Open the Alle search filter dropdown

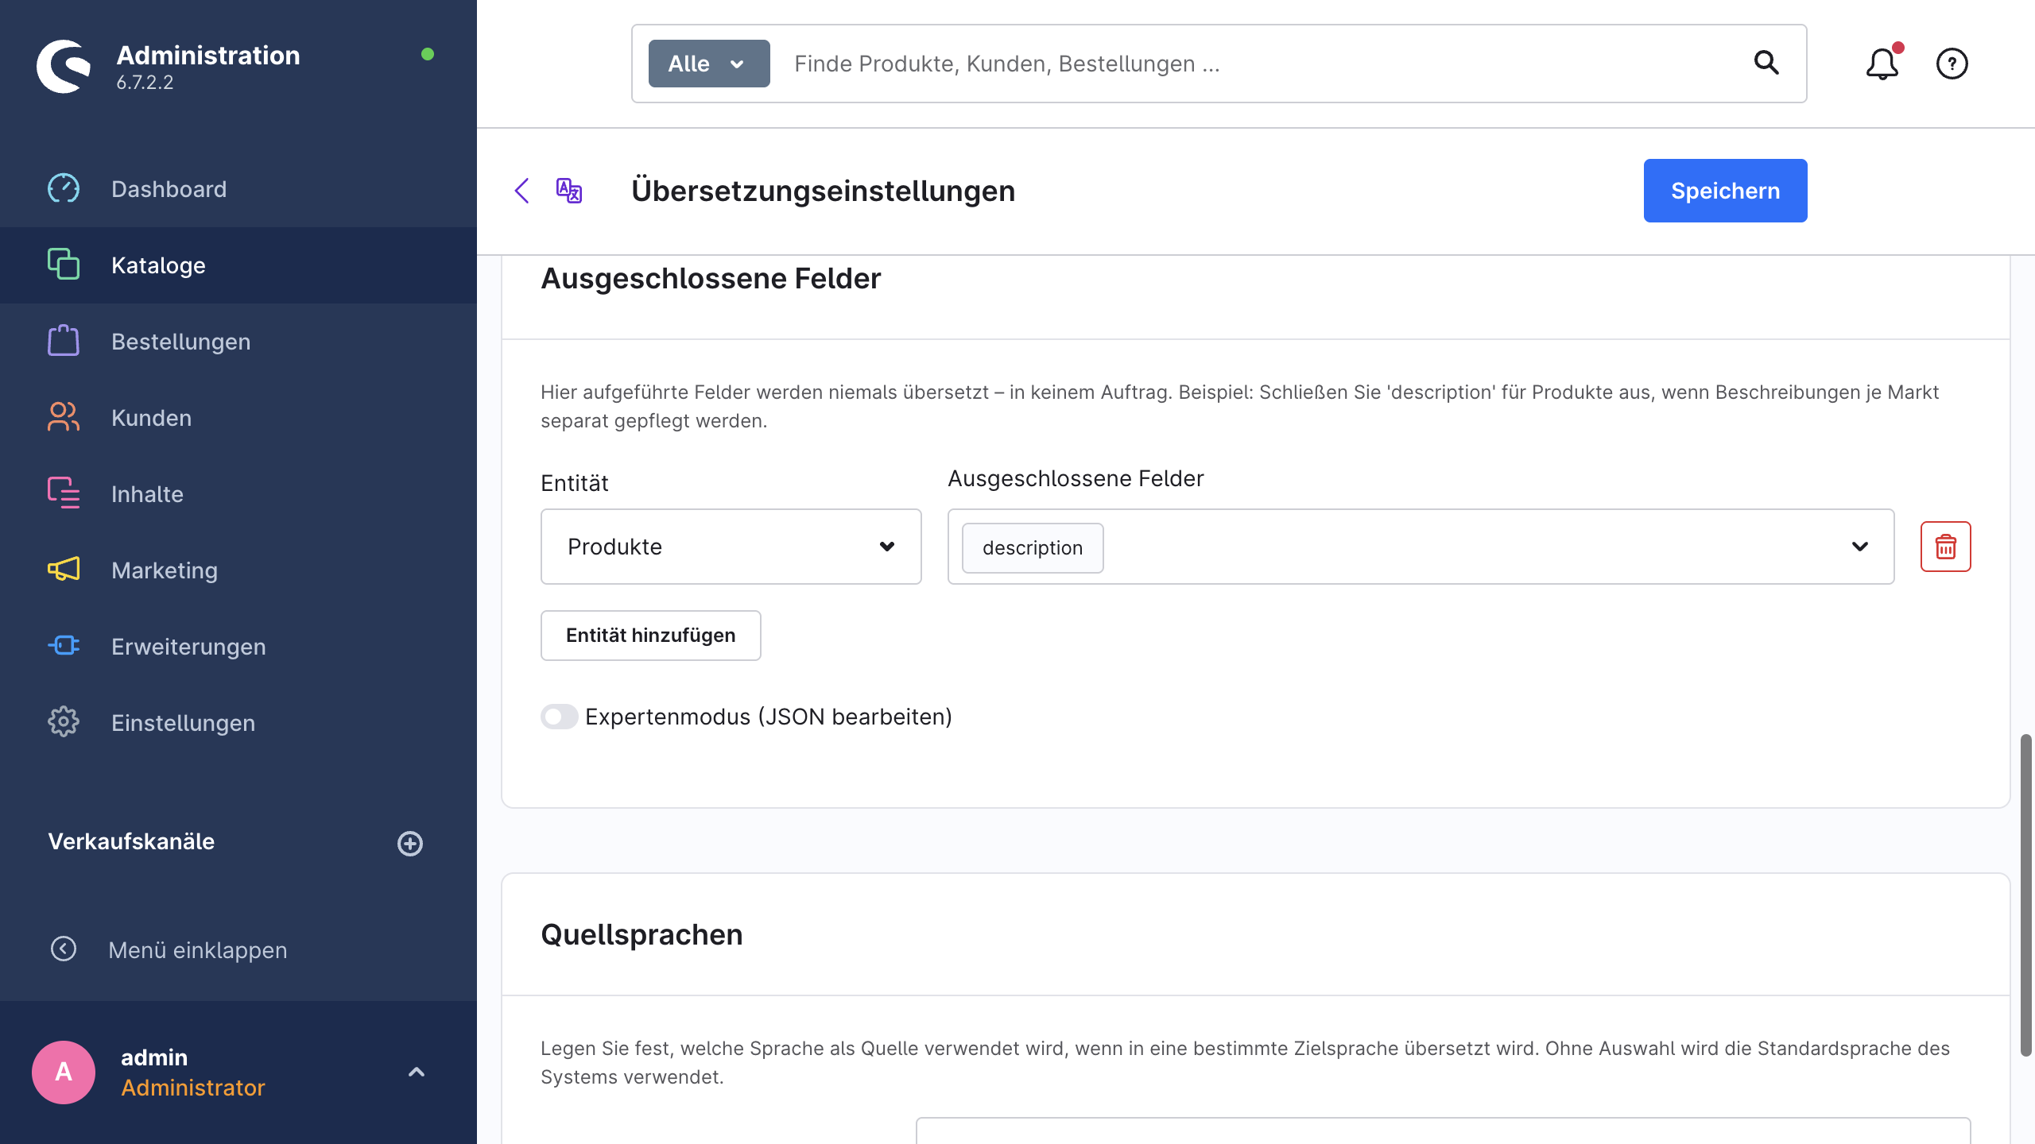[x=709, y=64]
